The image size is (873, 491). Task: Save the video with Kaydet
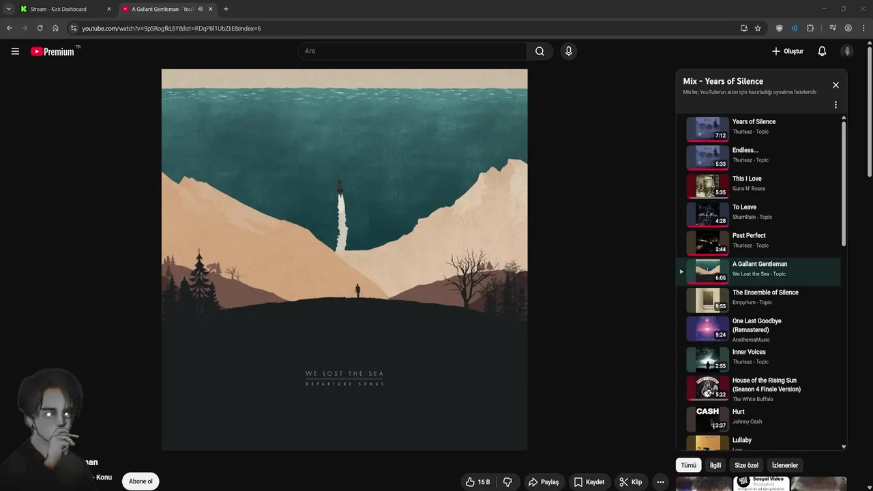589,482
